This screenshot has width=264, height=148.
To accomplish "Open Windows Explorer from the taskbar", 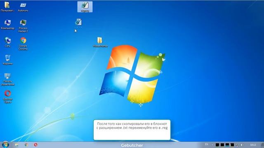I will (16, 145).
